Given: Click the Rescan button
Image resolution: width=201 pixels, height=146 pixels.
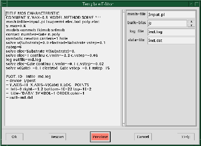Looking at the screenshot, I should [57, 137].
